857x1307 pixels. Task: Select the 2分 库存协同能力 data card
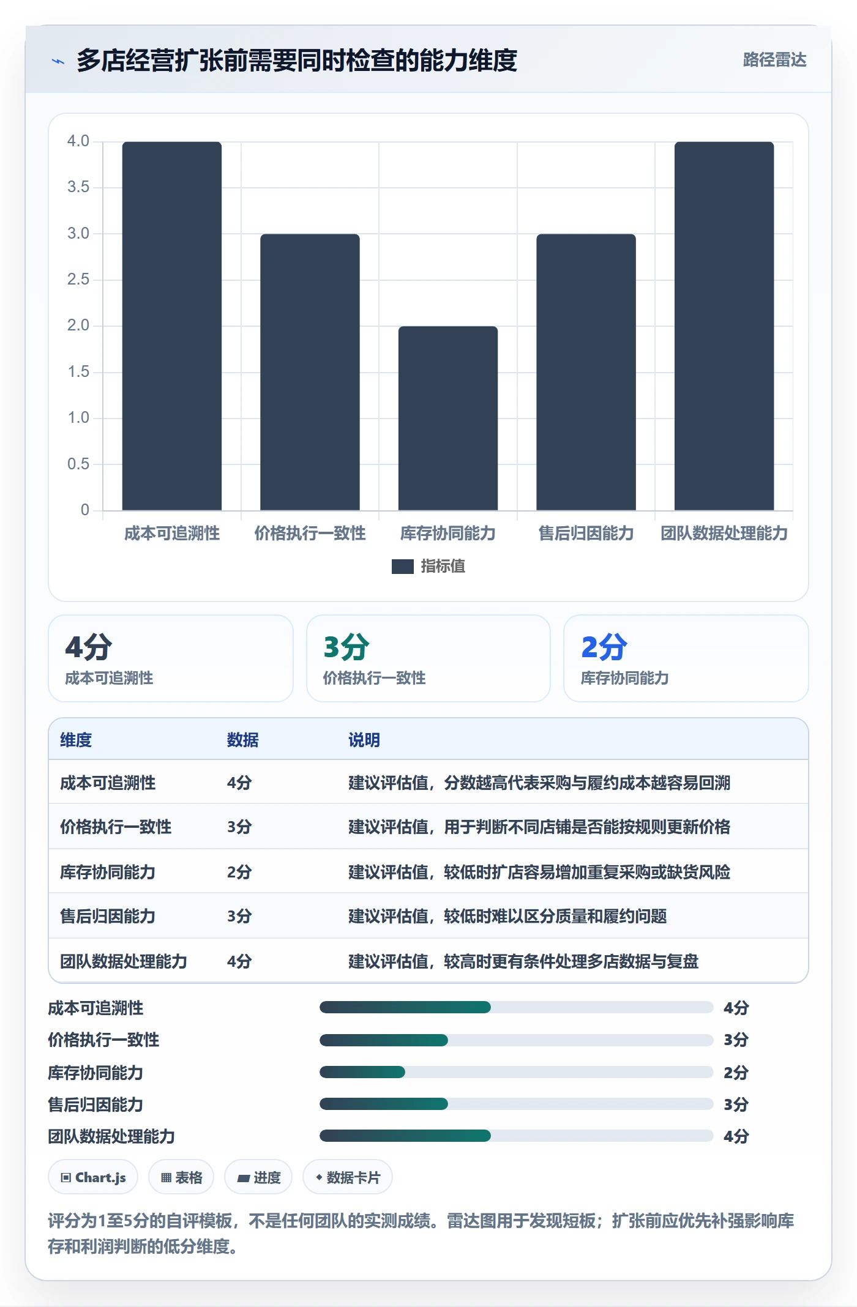[686, 658]
